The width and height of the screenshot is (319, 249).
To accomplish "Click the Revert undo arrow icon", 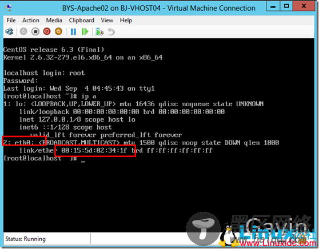I will [111, 32].
